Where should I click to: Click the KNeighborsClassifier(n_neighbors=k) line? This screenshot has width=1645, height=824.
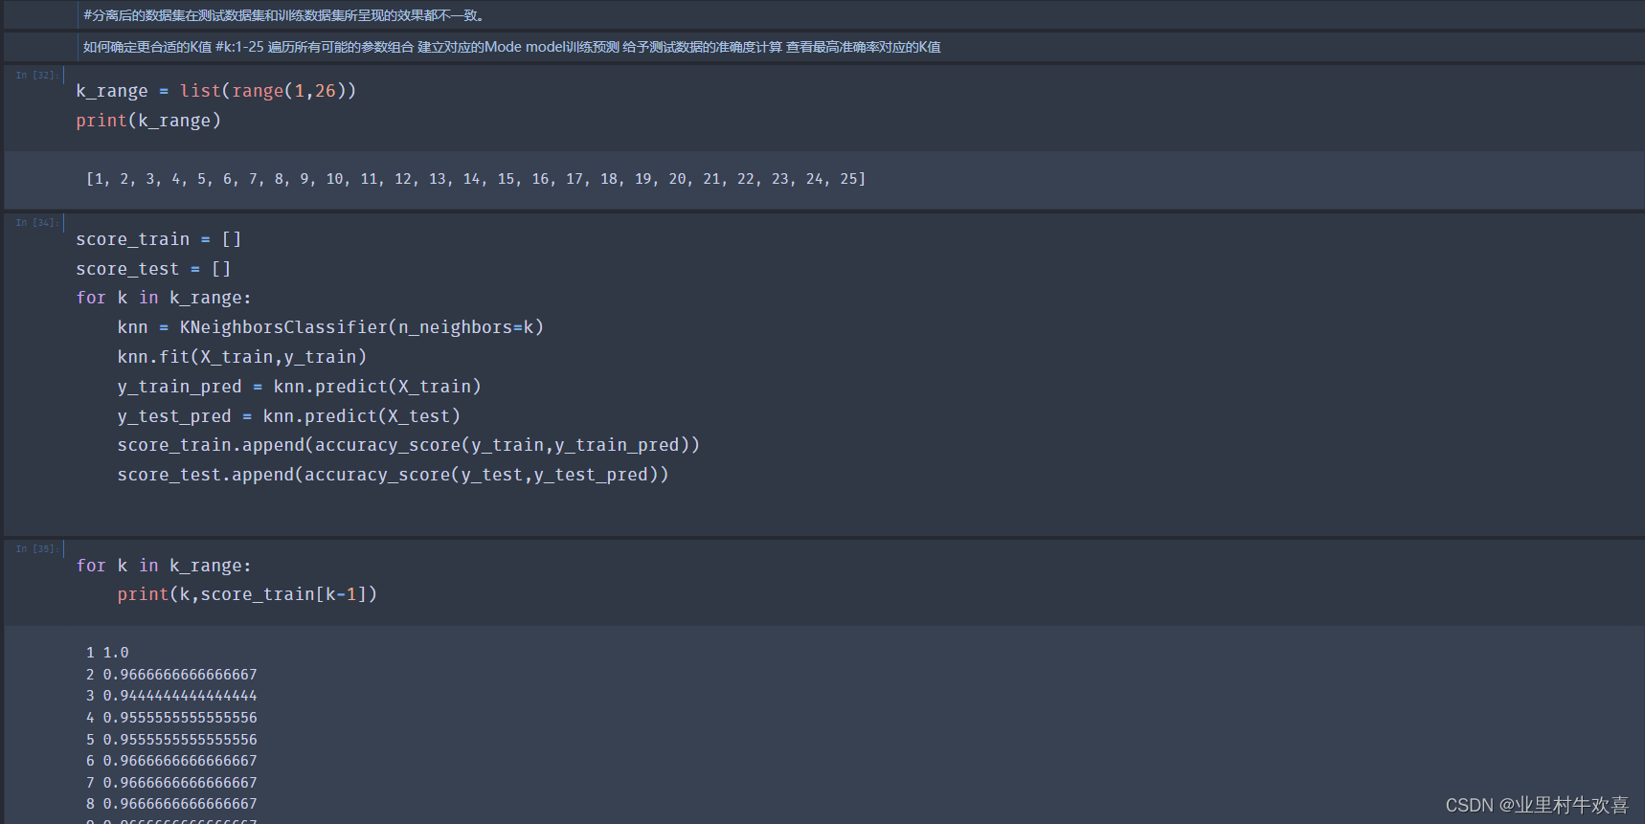[x=330, y=327]
